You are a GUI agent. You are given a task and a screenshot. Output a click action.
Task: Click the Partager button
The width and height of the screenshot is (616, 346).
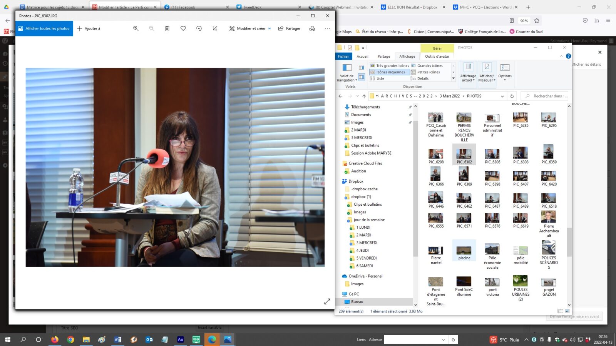click(x=289, y=28)
